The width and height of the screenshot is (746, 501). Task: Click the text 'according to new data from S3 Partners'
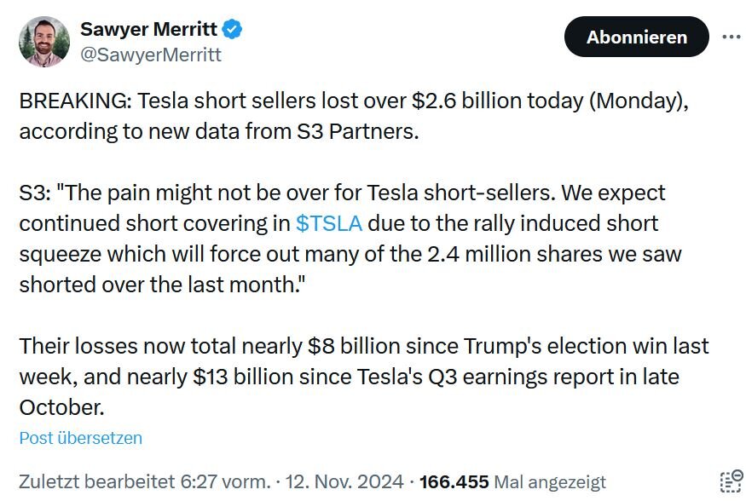click(219, 133)
